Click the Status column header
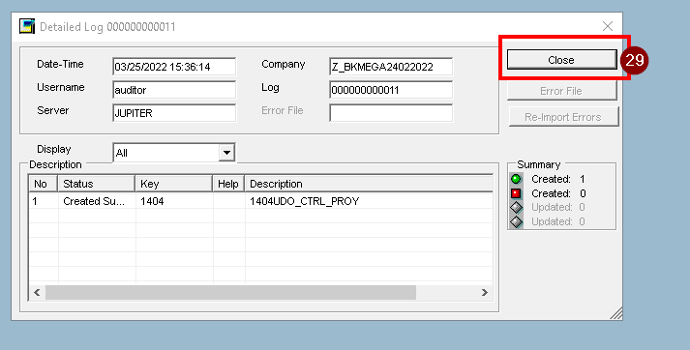Screen dimensions: 690x350 (x=97, y=184)
